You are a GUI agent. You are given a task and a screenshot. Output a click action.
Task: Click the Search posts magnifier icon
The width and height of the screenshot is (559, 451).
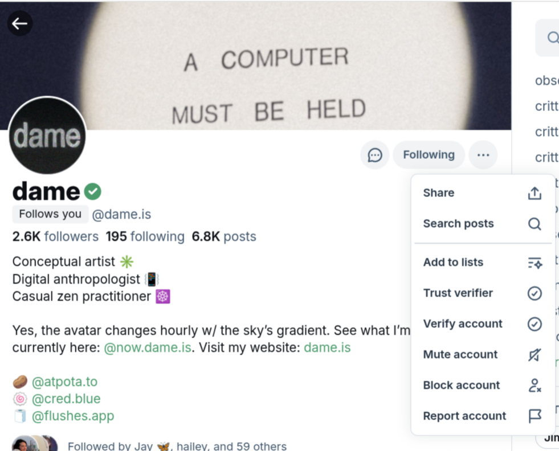tap(534, 224)
